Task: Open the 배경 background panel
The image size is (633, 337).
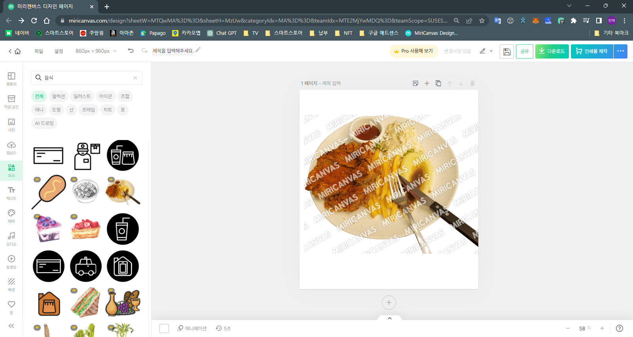Action: pyautogui.click(x=11, y=284)
